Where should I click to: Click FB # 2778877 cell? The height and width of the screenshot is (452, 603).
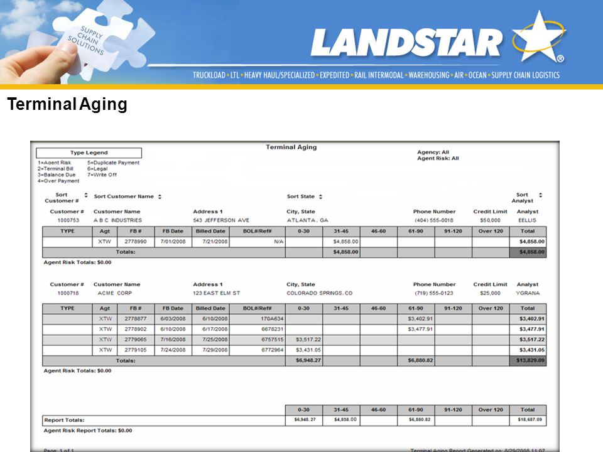point(136,319)
